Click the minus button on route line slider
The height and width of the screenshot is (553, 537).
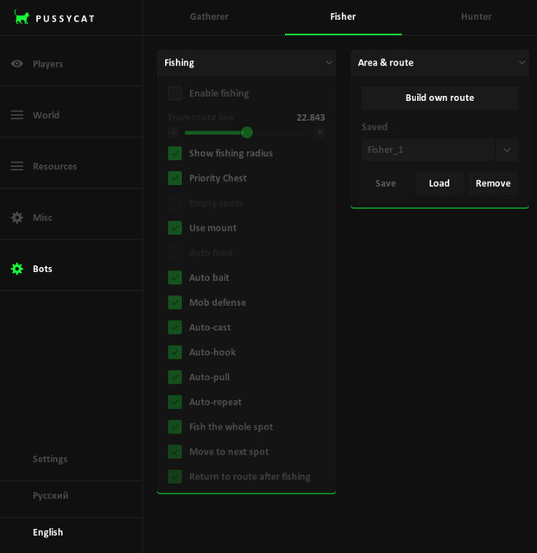coord(174,132)
